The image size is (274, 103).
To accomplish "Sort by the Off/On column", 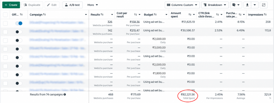I will point(21,15).
